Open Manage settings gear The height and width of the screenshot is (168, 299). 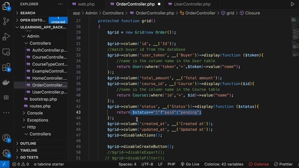(x=6, y=153)
